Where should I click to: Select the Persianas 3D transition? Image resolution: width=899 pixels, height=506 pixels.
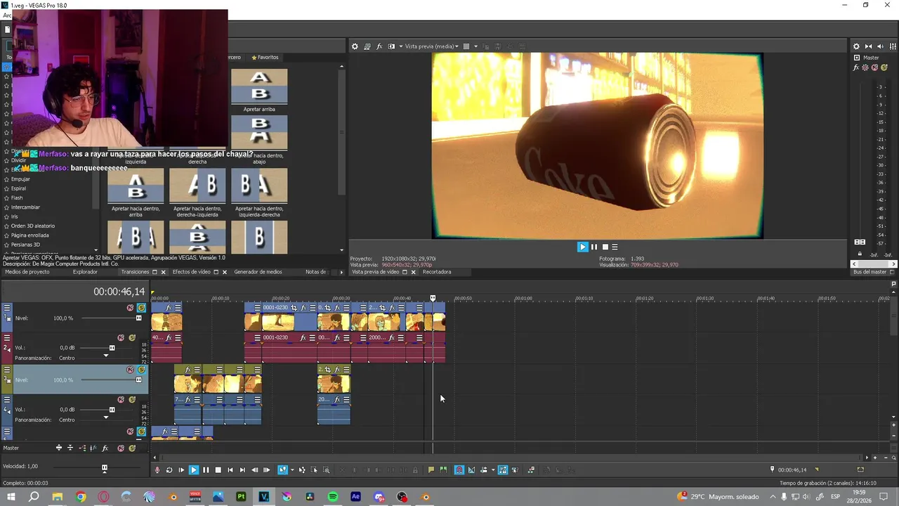pos(25,245)
